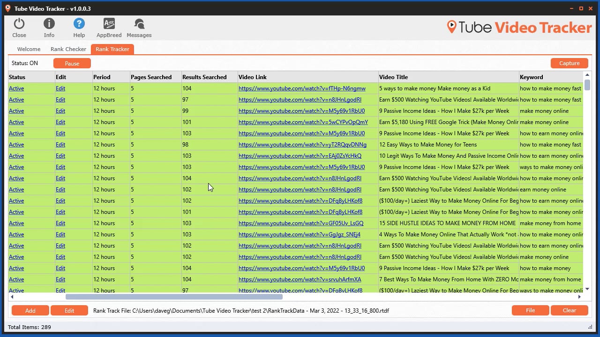Sort by the Status column header
Image resolution: width=600 pixels, height=337 pixels.
(31, 77)
